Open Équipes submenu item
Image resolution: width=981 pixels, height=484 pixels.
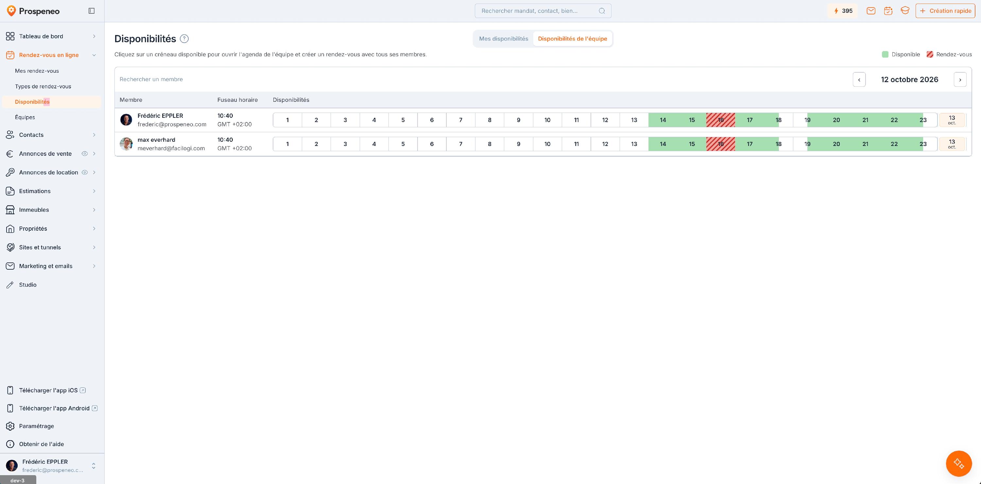click(x=25, y=117)
